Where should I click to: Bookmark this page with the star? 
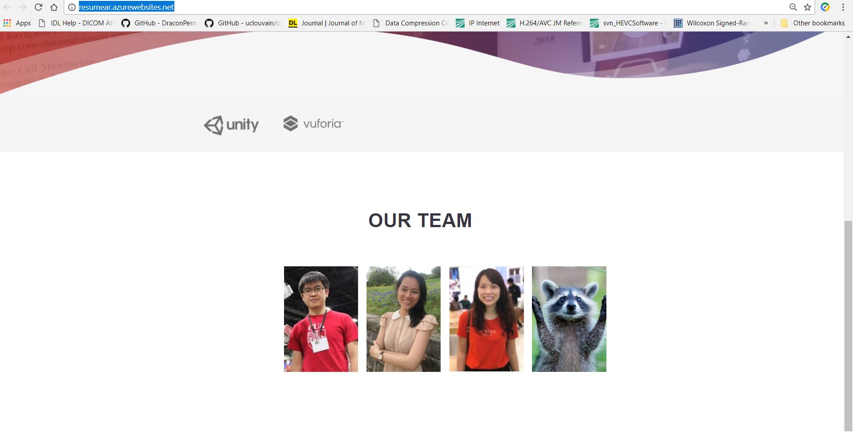click(x=808, y=7)
